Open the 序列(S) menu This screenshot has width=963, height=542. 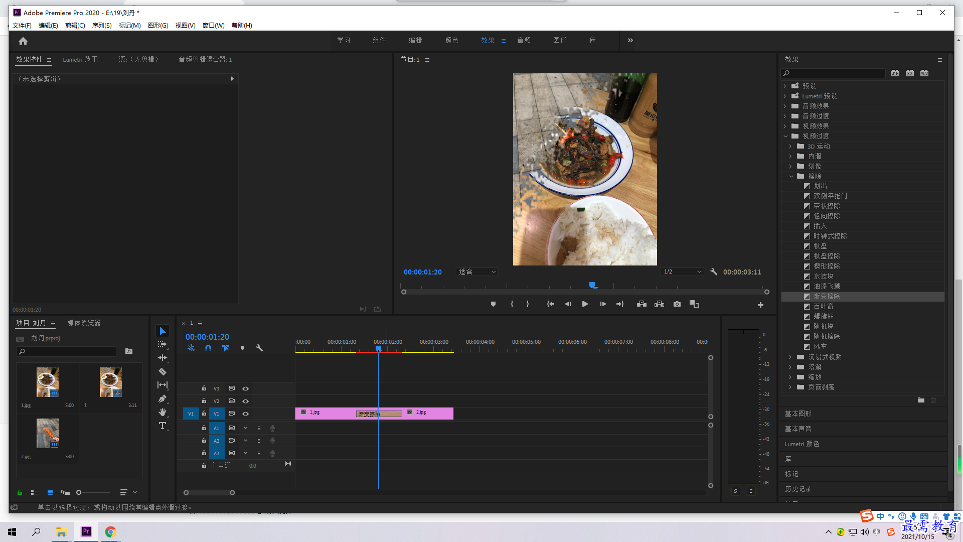coord(102,26)
